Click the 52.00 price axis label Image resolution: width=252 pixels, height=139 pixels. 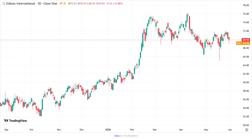point(246,116)
